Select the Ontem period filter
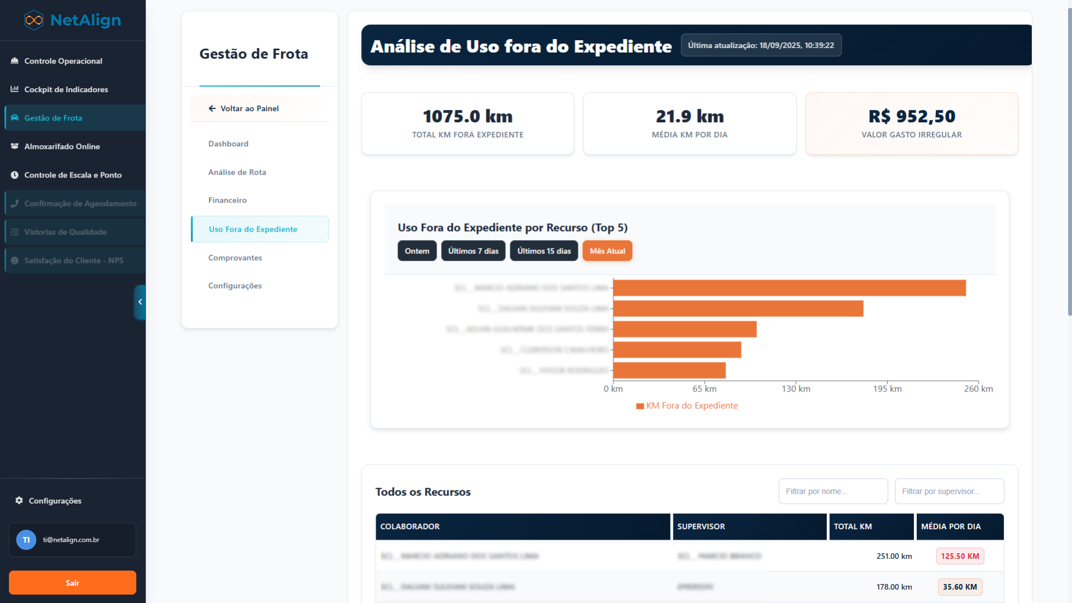 pos(417,251)
